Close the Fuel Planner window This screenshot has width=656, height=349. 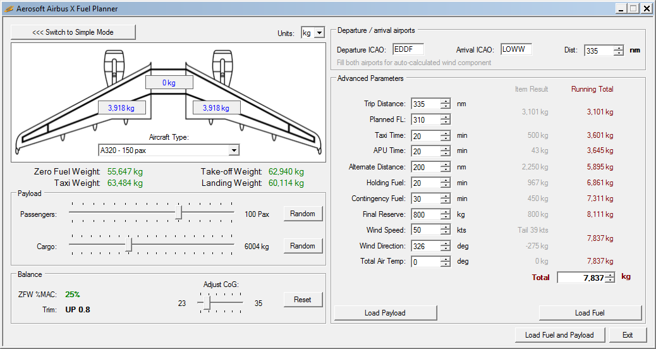point(647,9)
